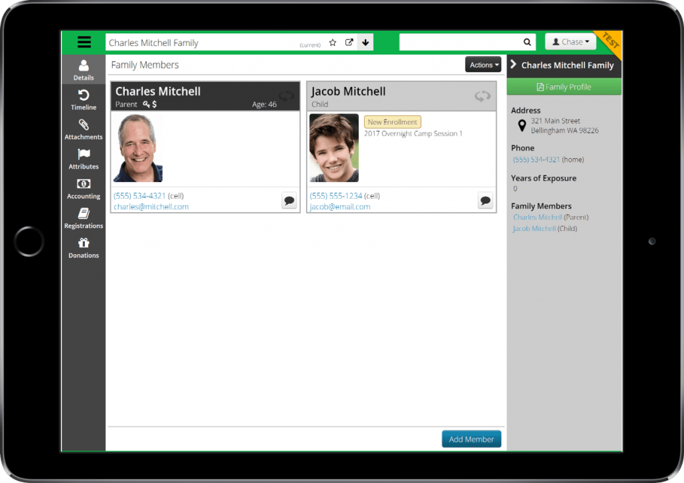Viewport: 684px width, 483px height.
Task: Click 2017 Overnight Camp Session 1 text
Action: point(413,133)
